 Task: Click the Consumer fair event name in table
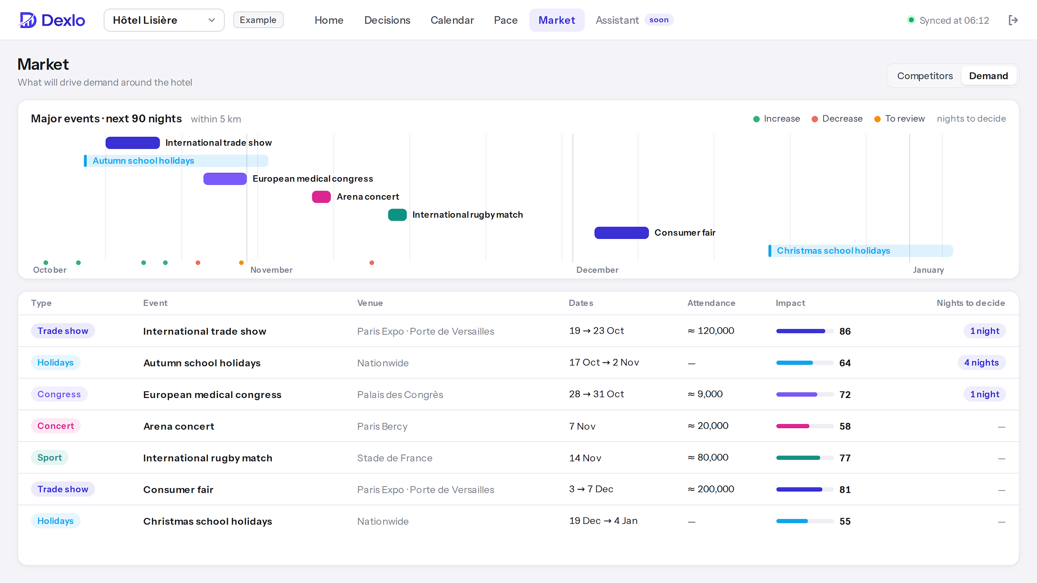pos(178,490)
